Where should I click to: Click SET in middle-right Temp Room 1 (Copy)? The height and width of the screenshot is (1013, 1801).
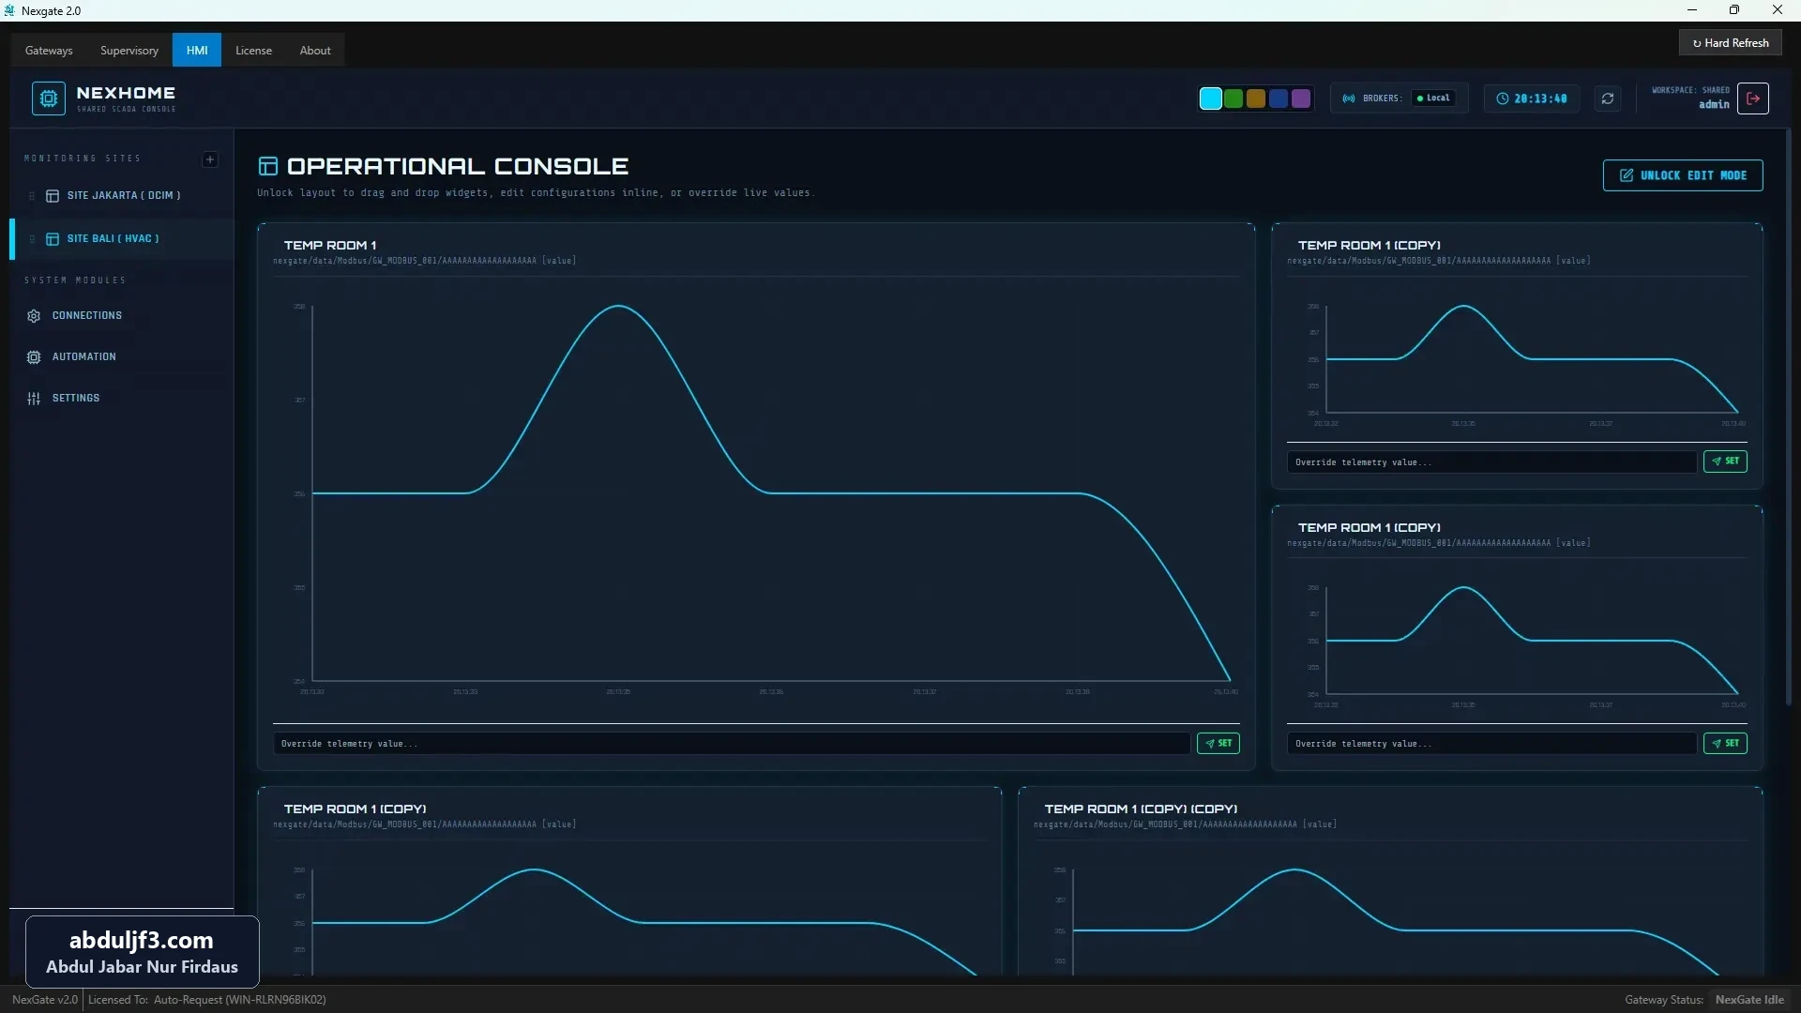point(1725,744)
